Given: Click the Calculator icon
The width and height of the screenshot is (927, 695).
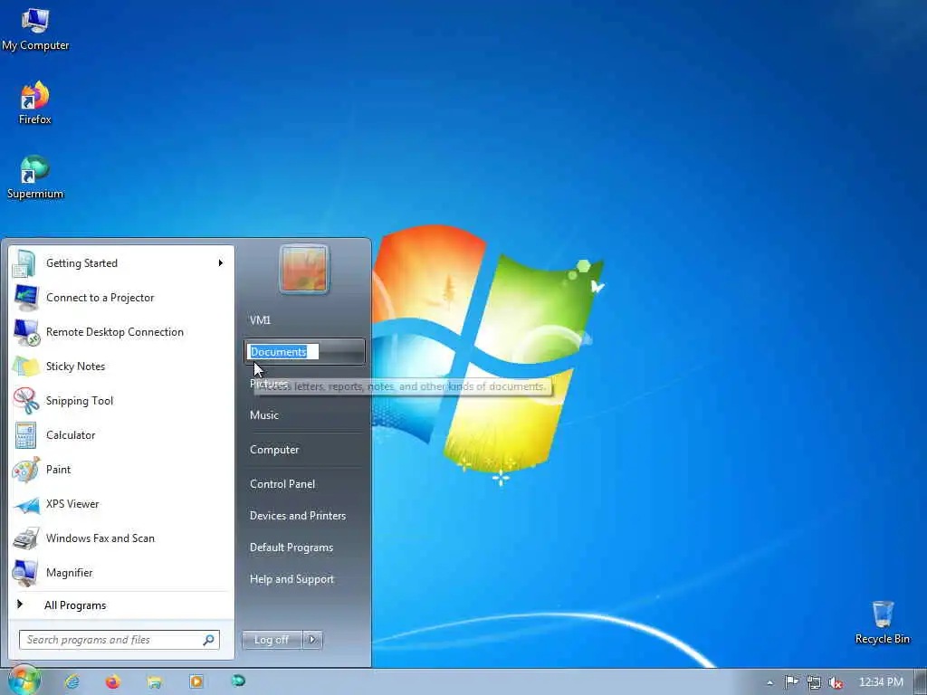Looking at the screenshot, I should 25,435.
